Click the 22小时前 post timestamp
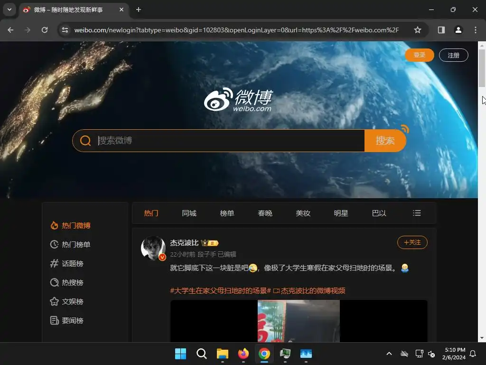 point(183,255)
